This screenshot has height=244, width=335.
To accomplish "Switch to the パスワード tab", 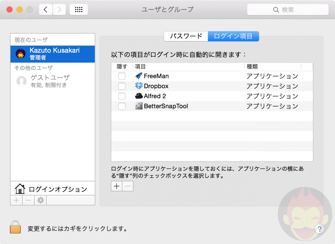I will coord(186,36).
